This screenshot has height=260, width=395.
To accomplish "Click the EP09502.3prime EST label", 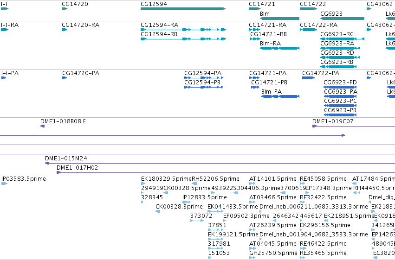I will point(246,216).
